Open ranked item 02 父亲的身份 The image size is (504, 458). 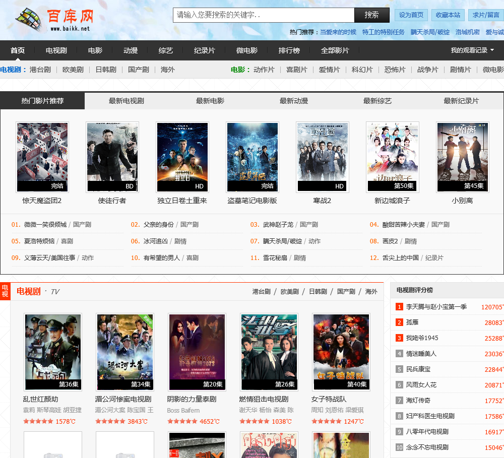pyautogui.click(x=158, y=224)
